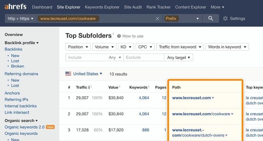263x141 pixels.
Task: Open Broken backlinks link
Action: click(18, 66)
